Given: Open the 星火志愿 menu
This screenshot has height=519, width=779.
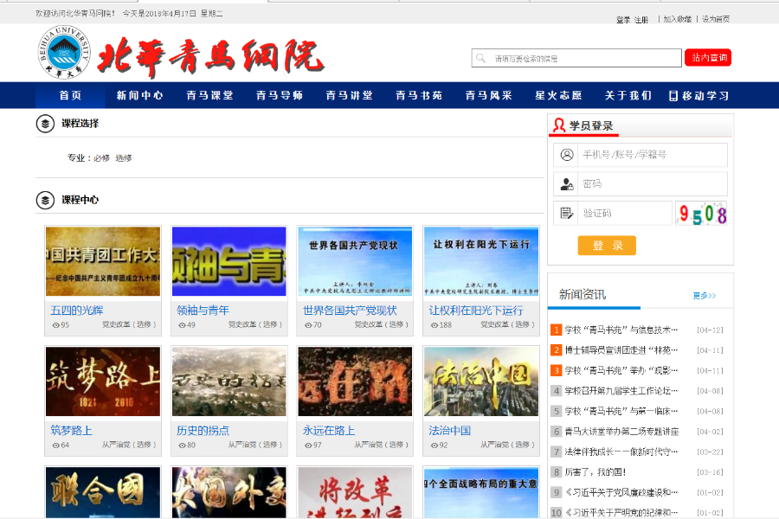Looking at the screenshot, I should pos(558,95).
